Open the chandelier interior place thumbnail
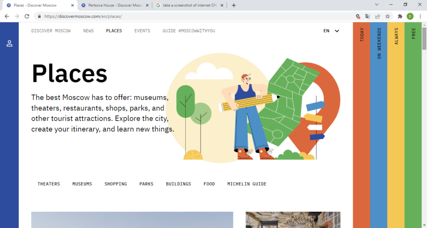Image resolution: width=427 pixels, height=228 pixels. [293, 220]
